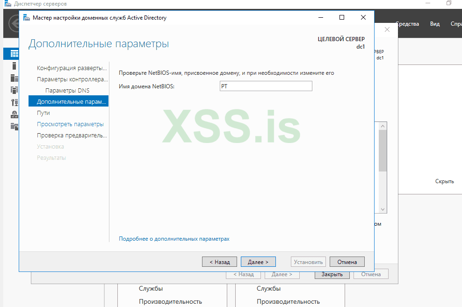Minimize the Active Directory wizard window

click(321, 17)
